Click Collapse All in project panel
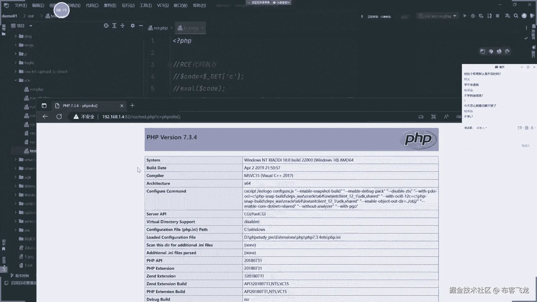Screen dimensions: 537x302 (123, 26)
